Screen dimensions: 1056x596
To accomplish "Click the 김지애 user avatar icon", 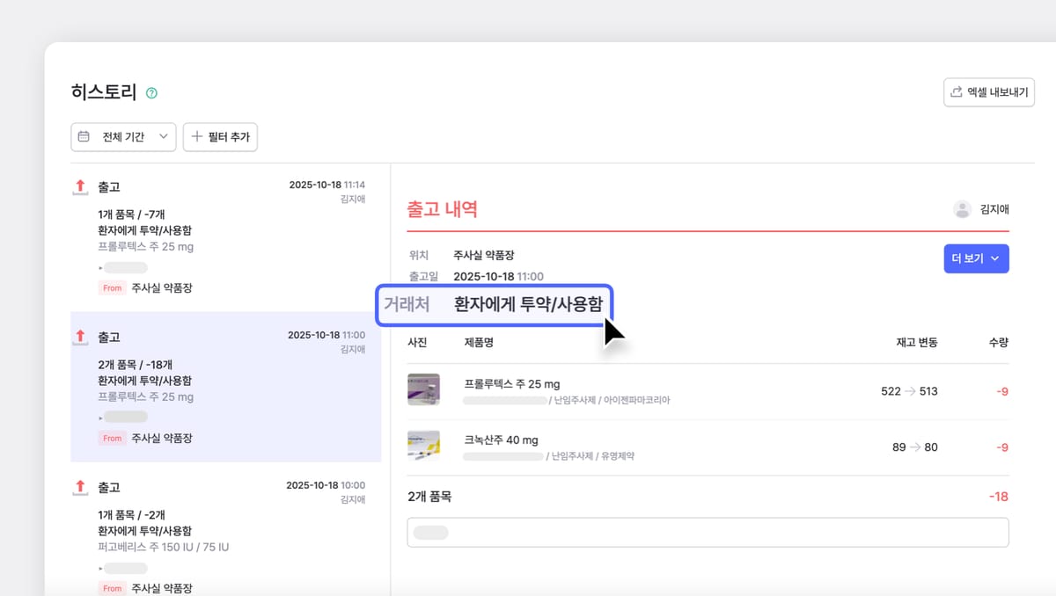I will 962,209.
